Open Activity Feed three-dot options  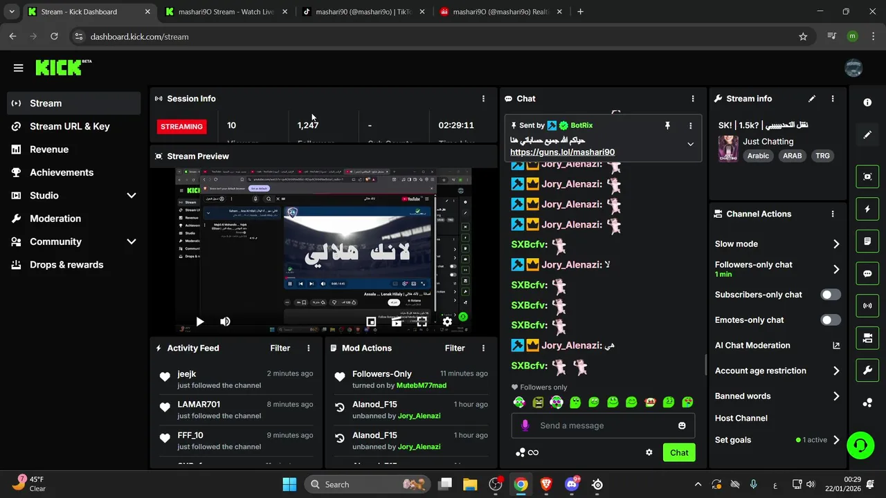coord(309,348)
